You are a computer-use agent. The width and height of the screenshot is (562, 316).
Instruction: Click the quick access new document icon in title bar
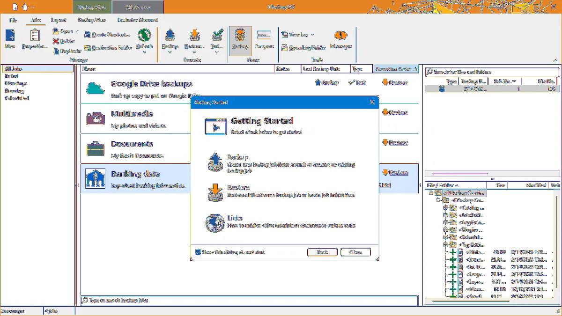(x=15, y=7)
